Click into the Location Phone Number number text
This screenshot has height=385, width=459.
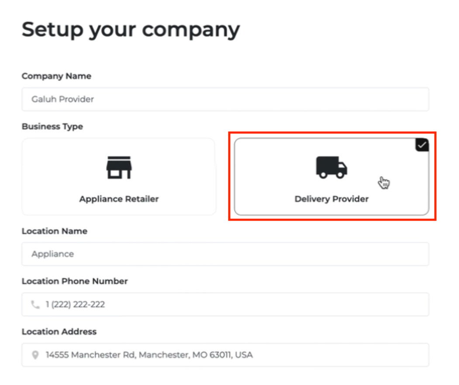75,305
